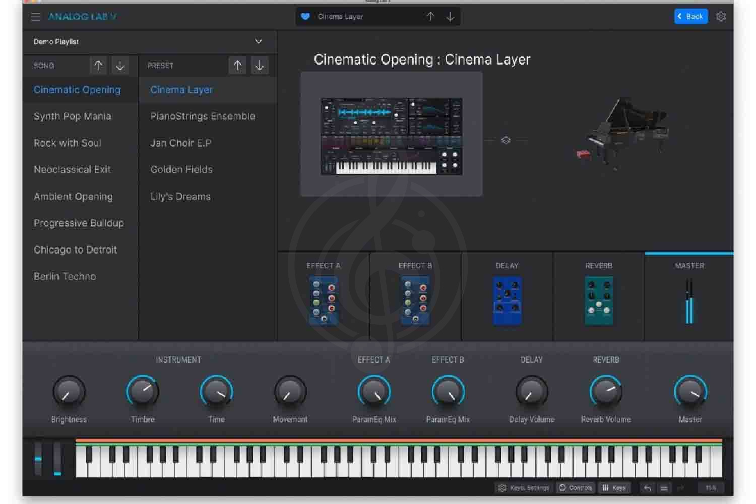Click the blue Back button
This screenshot has height=504, width=756.
[691, 16]
